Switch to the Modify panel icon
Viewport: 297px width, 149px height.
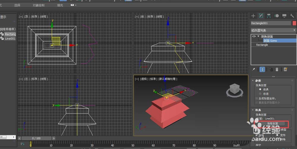point(261,16)
